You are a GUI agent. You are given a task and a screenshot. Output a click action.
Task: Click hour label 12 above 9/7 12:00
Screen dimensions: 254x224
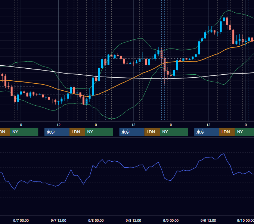(59, 125)
